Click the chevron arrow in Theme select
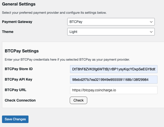 click(151, 32)
